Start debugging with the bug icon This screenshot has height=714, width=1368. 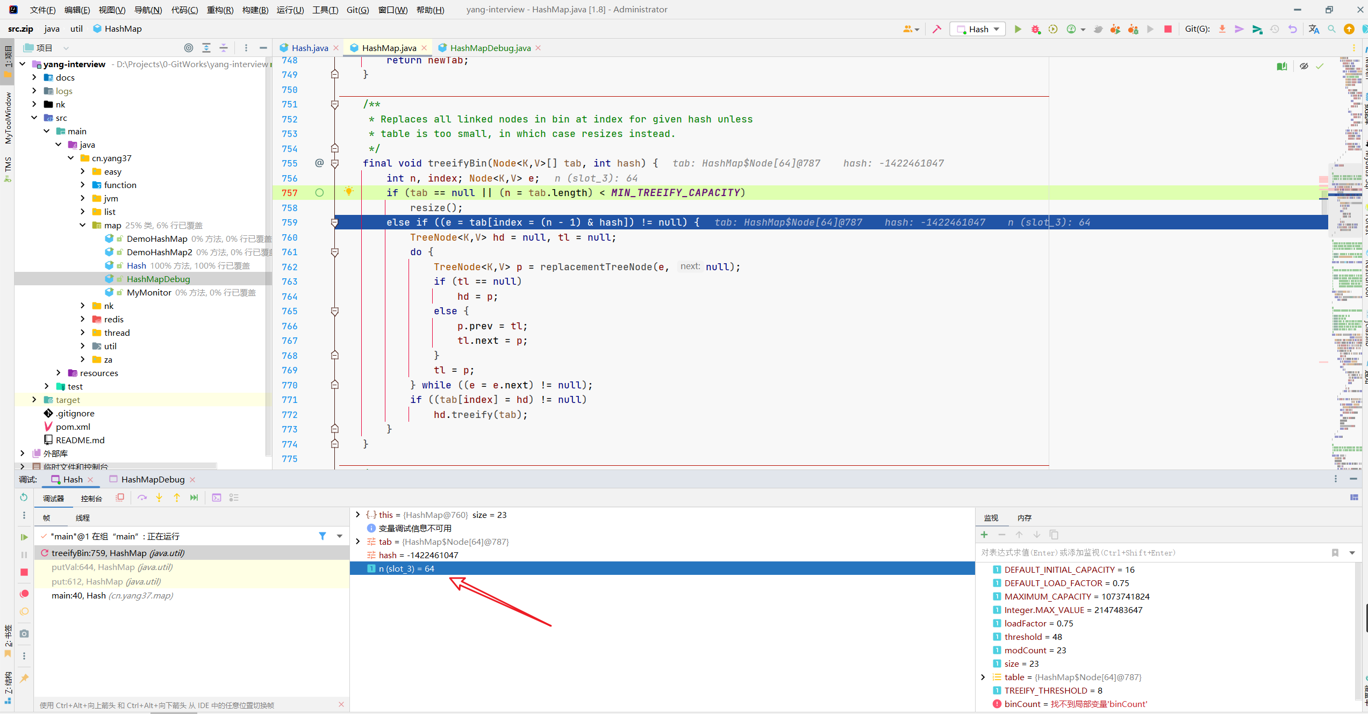tap(1035, 29)
